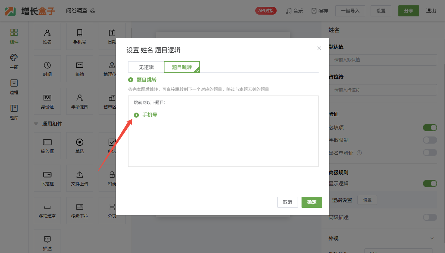Add the 多级下拉 cascading dropdown component

pyautogui.click(x=80, y=211)
